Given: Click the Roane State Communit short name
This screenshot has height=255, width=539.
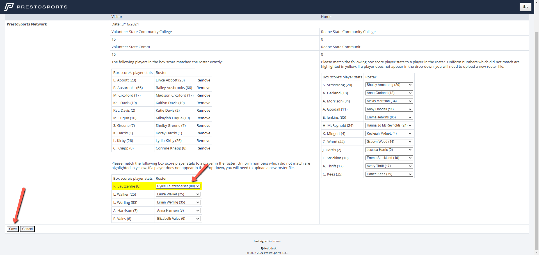Looking at the screenshot, I should tap(341, 47).
